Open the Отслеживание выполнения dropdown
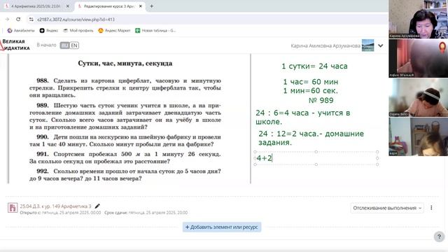 387,208
